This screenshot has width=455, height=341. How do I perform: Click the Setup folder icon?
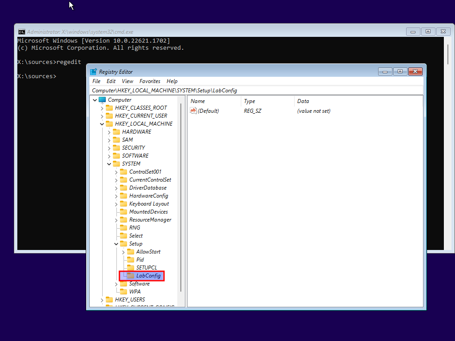124,244
